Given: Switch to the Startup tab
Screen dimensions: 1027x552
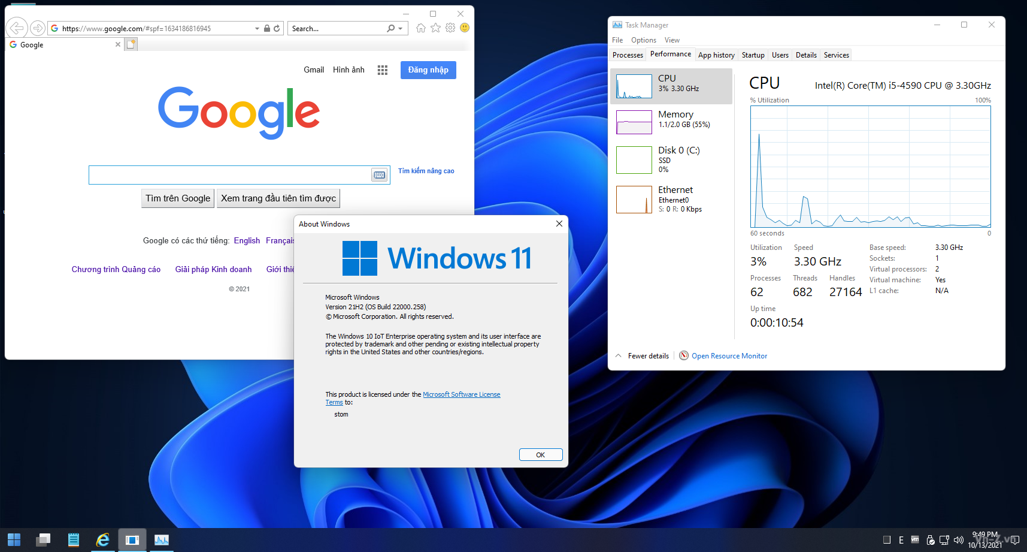Looking at the screenshot, I should 753,55.
